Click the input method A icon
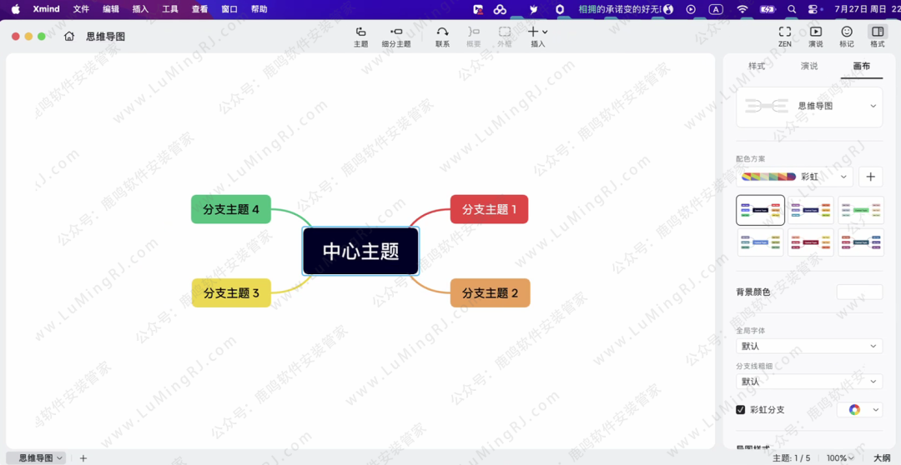The height and width of the screenshot is (465, 901). click(716, 9)
